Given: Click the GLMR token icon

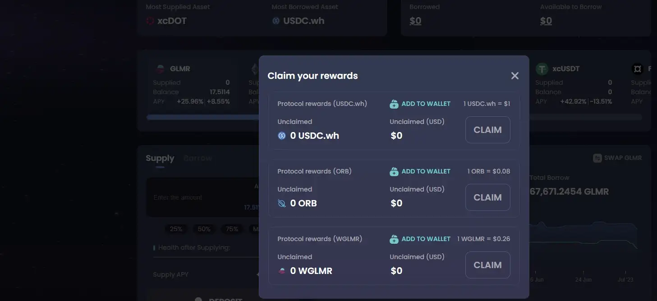Looking at the screenshot, I should point(160,69).
